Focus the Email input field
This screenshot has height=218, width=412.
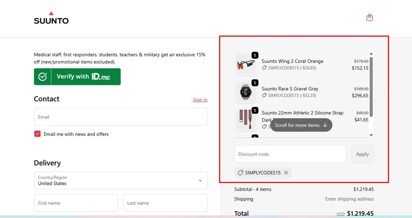tap(121, 117)
